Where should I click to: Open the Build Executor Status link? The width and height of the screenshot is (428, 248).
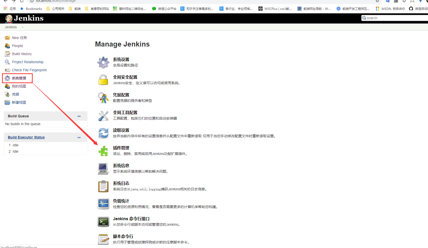coord(26,137)
